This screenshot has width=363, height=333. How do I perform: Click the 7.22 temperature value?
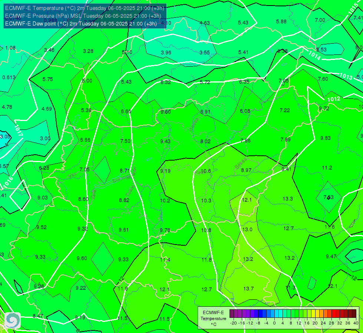click(x=285, y=111)
